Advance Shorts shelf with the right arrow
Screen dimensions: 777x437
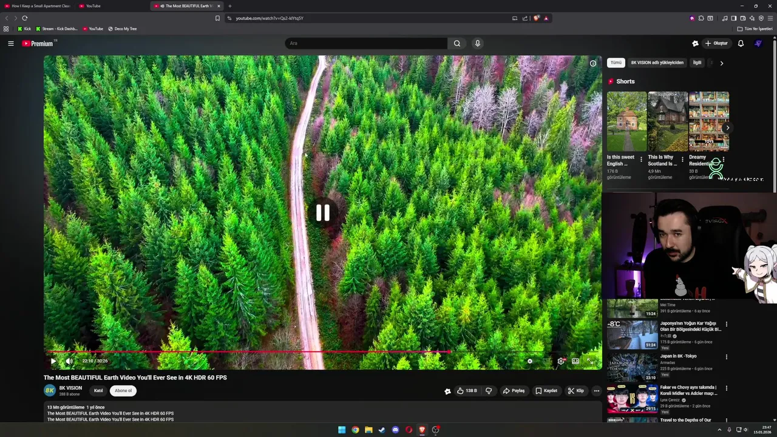click(x=727, y=128)
